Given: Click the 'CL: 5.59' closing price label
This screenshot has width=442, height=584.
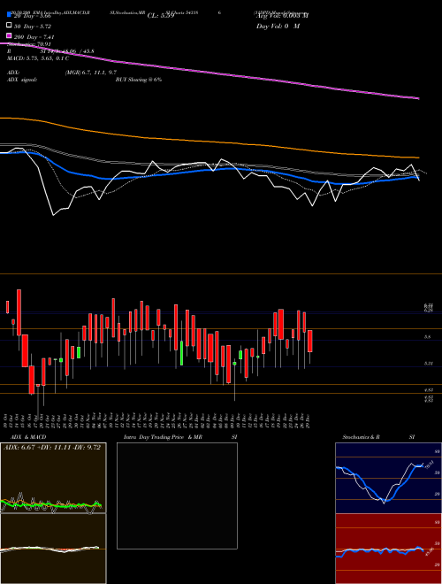Looking at the screenshot, I should (161, 16).
